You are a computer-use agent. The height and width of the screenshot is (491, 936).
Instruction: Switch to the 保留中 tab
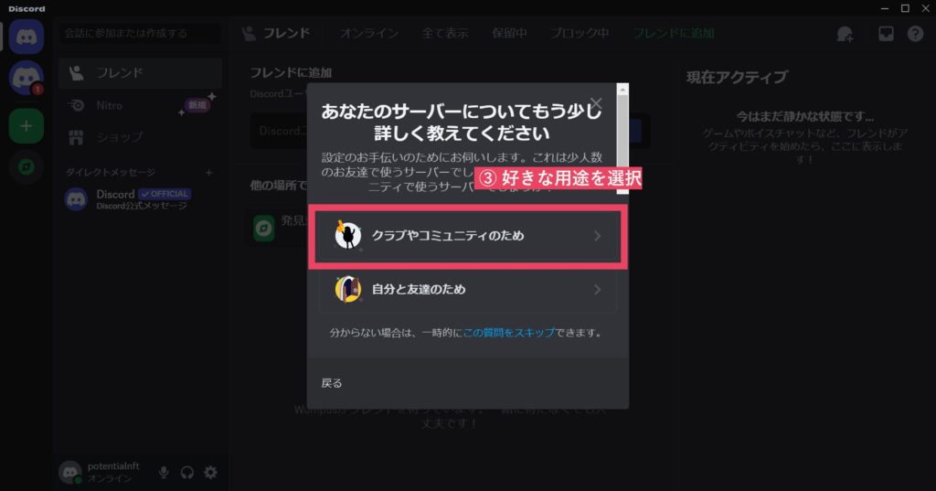[509, 34]
